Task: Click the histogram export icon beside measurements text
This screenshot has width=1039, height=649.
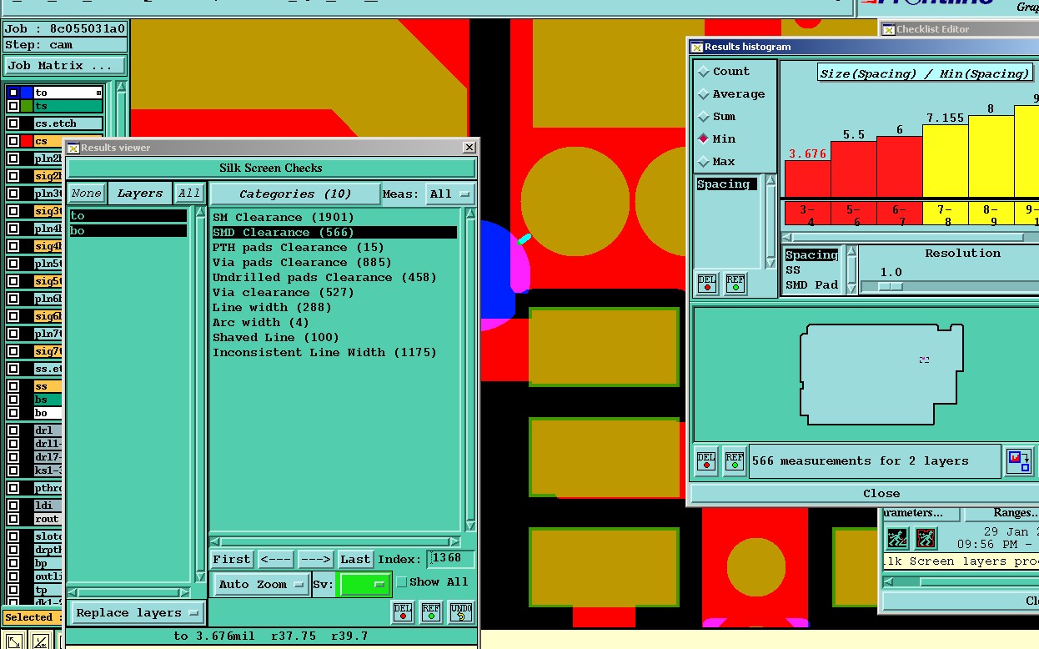Action: pyautogui.click(x=1019, y=461)
